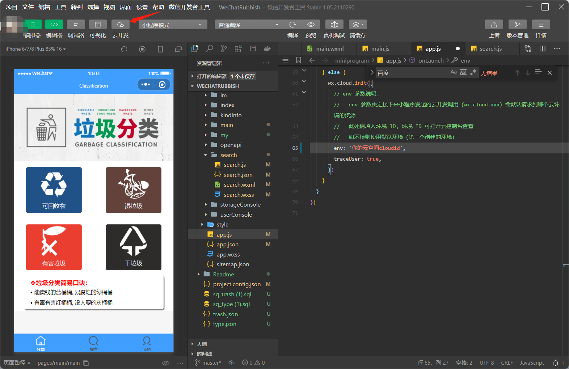Click the upload (上传) icon
The width and height of the screenshot is (569, 369).
coord(494,25)
